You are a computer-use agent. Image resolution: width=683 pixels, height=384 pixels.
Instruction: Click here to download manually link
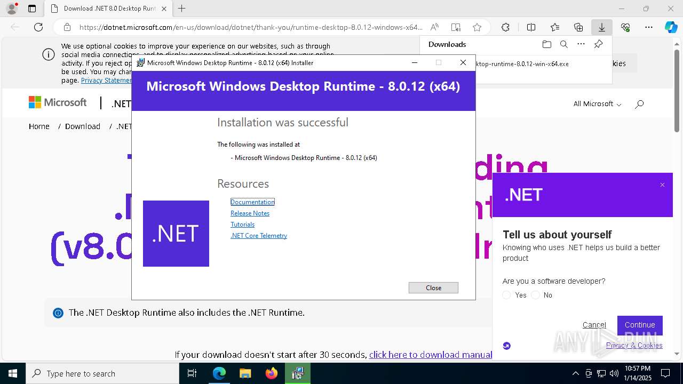click(x=431, y=355)
